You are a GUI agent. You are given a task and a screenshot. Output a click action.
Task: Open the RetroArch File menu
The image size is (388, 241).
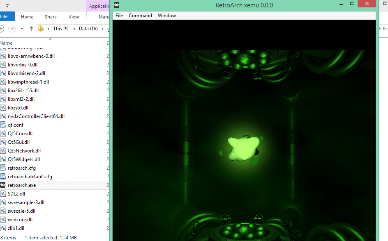pyautogui.click(x=119, y=16)
